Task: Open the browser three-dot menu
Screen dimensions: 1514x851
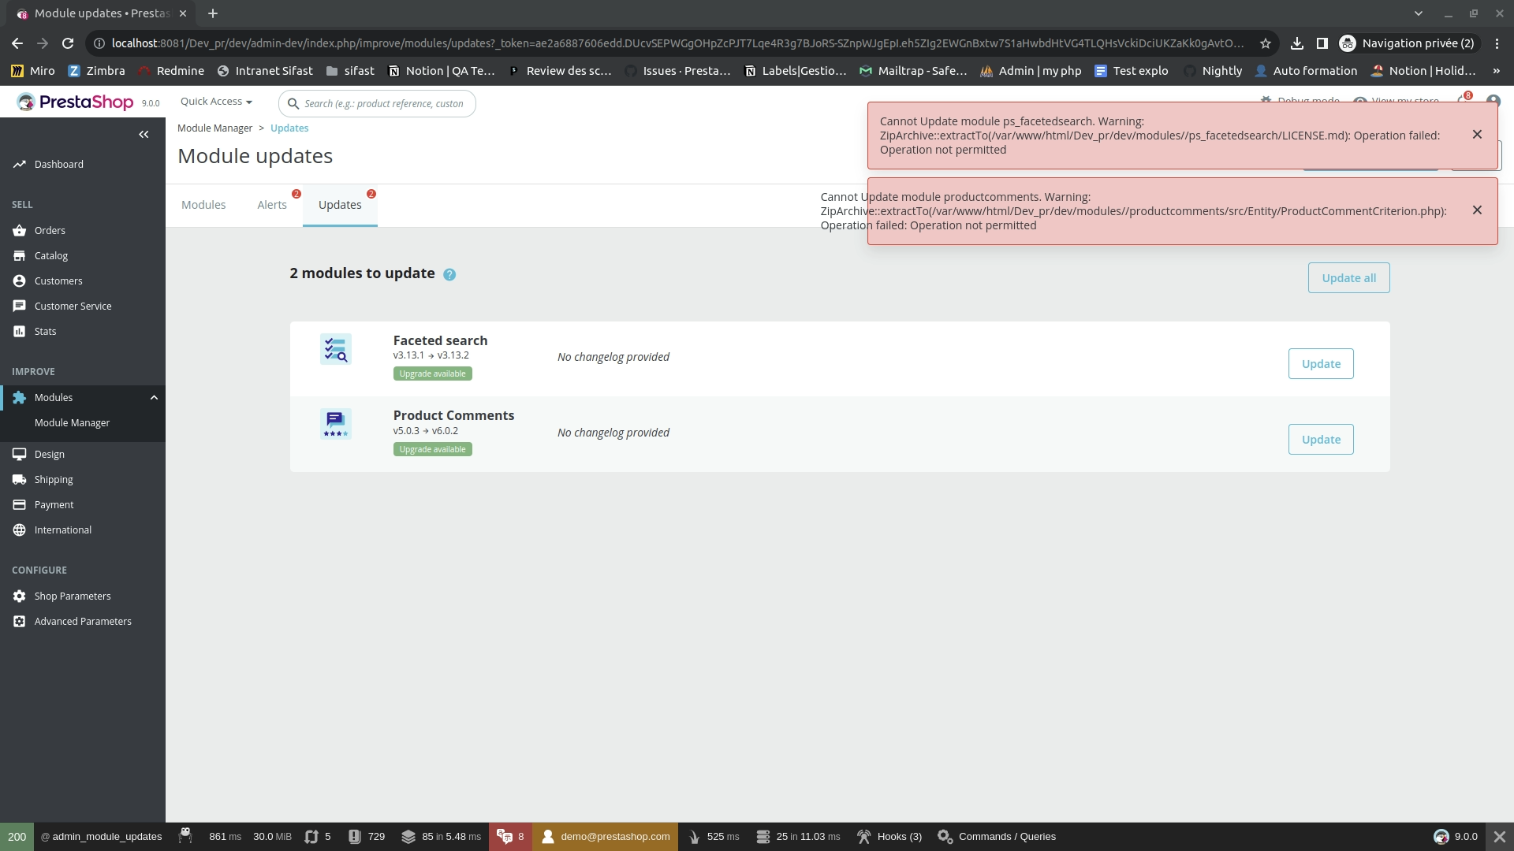Action: (1497, 43)
